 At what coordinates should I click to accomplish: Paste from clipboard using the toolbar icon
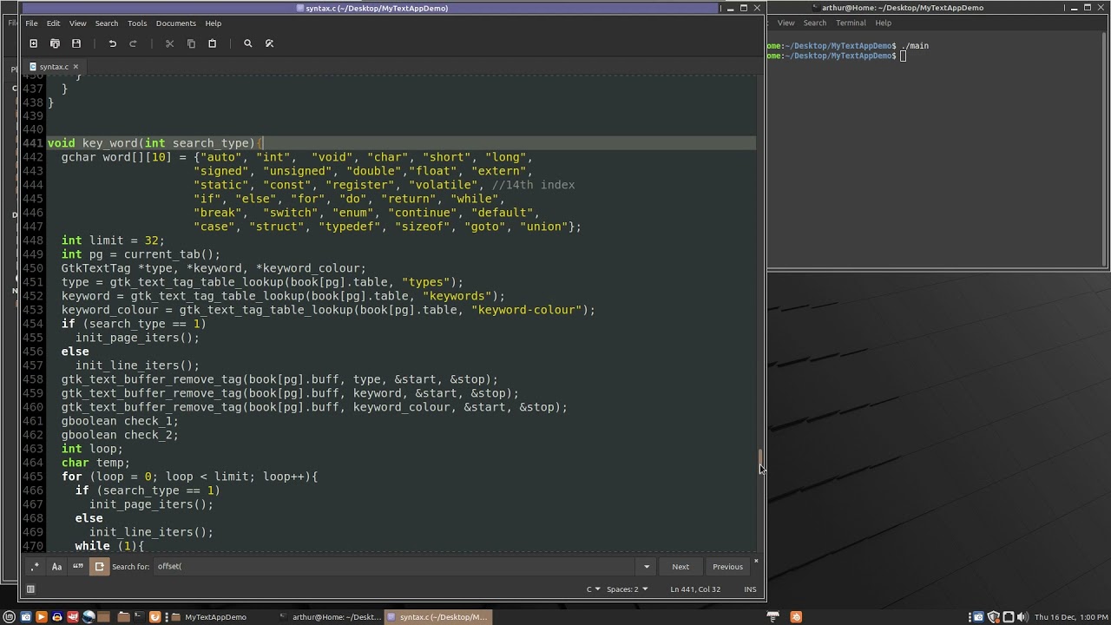(x=212, y=43)
